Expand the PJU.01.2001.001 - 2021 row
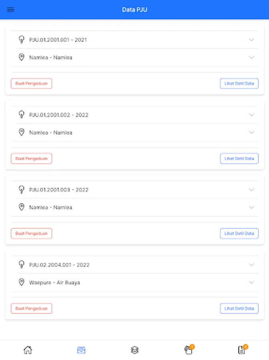Image resolution: width=269 pixels, height=360 pixels. 251,40
